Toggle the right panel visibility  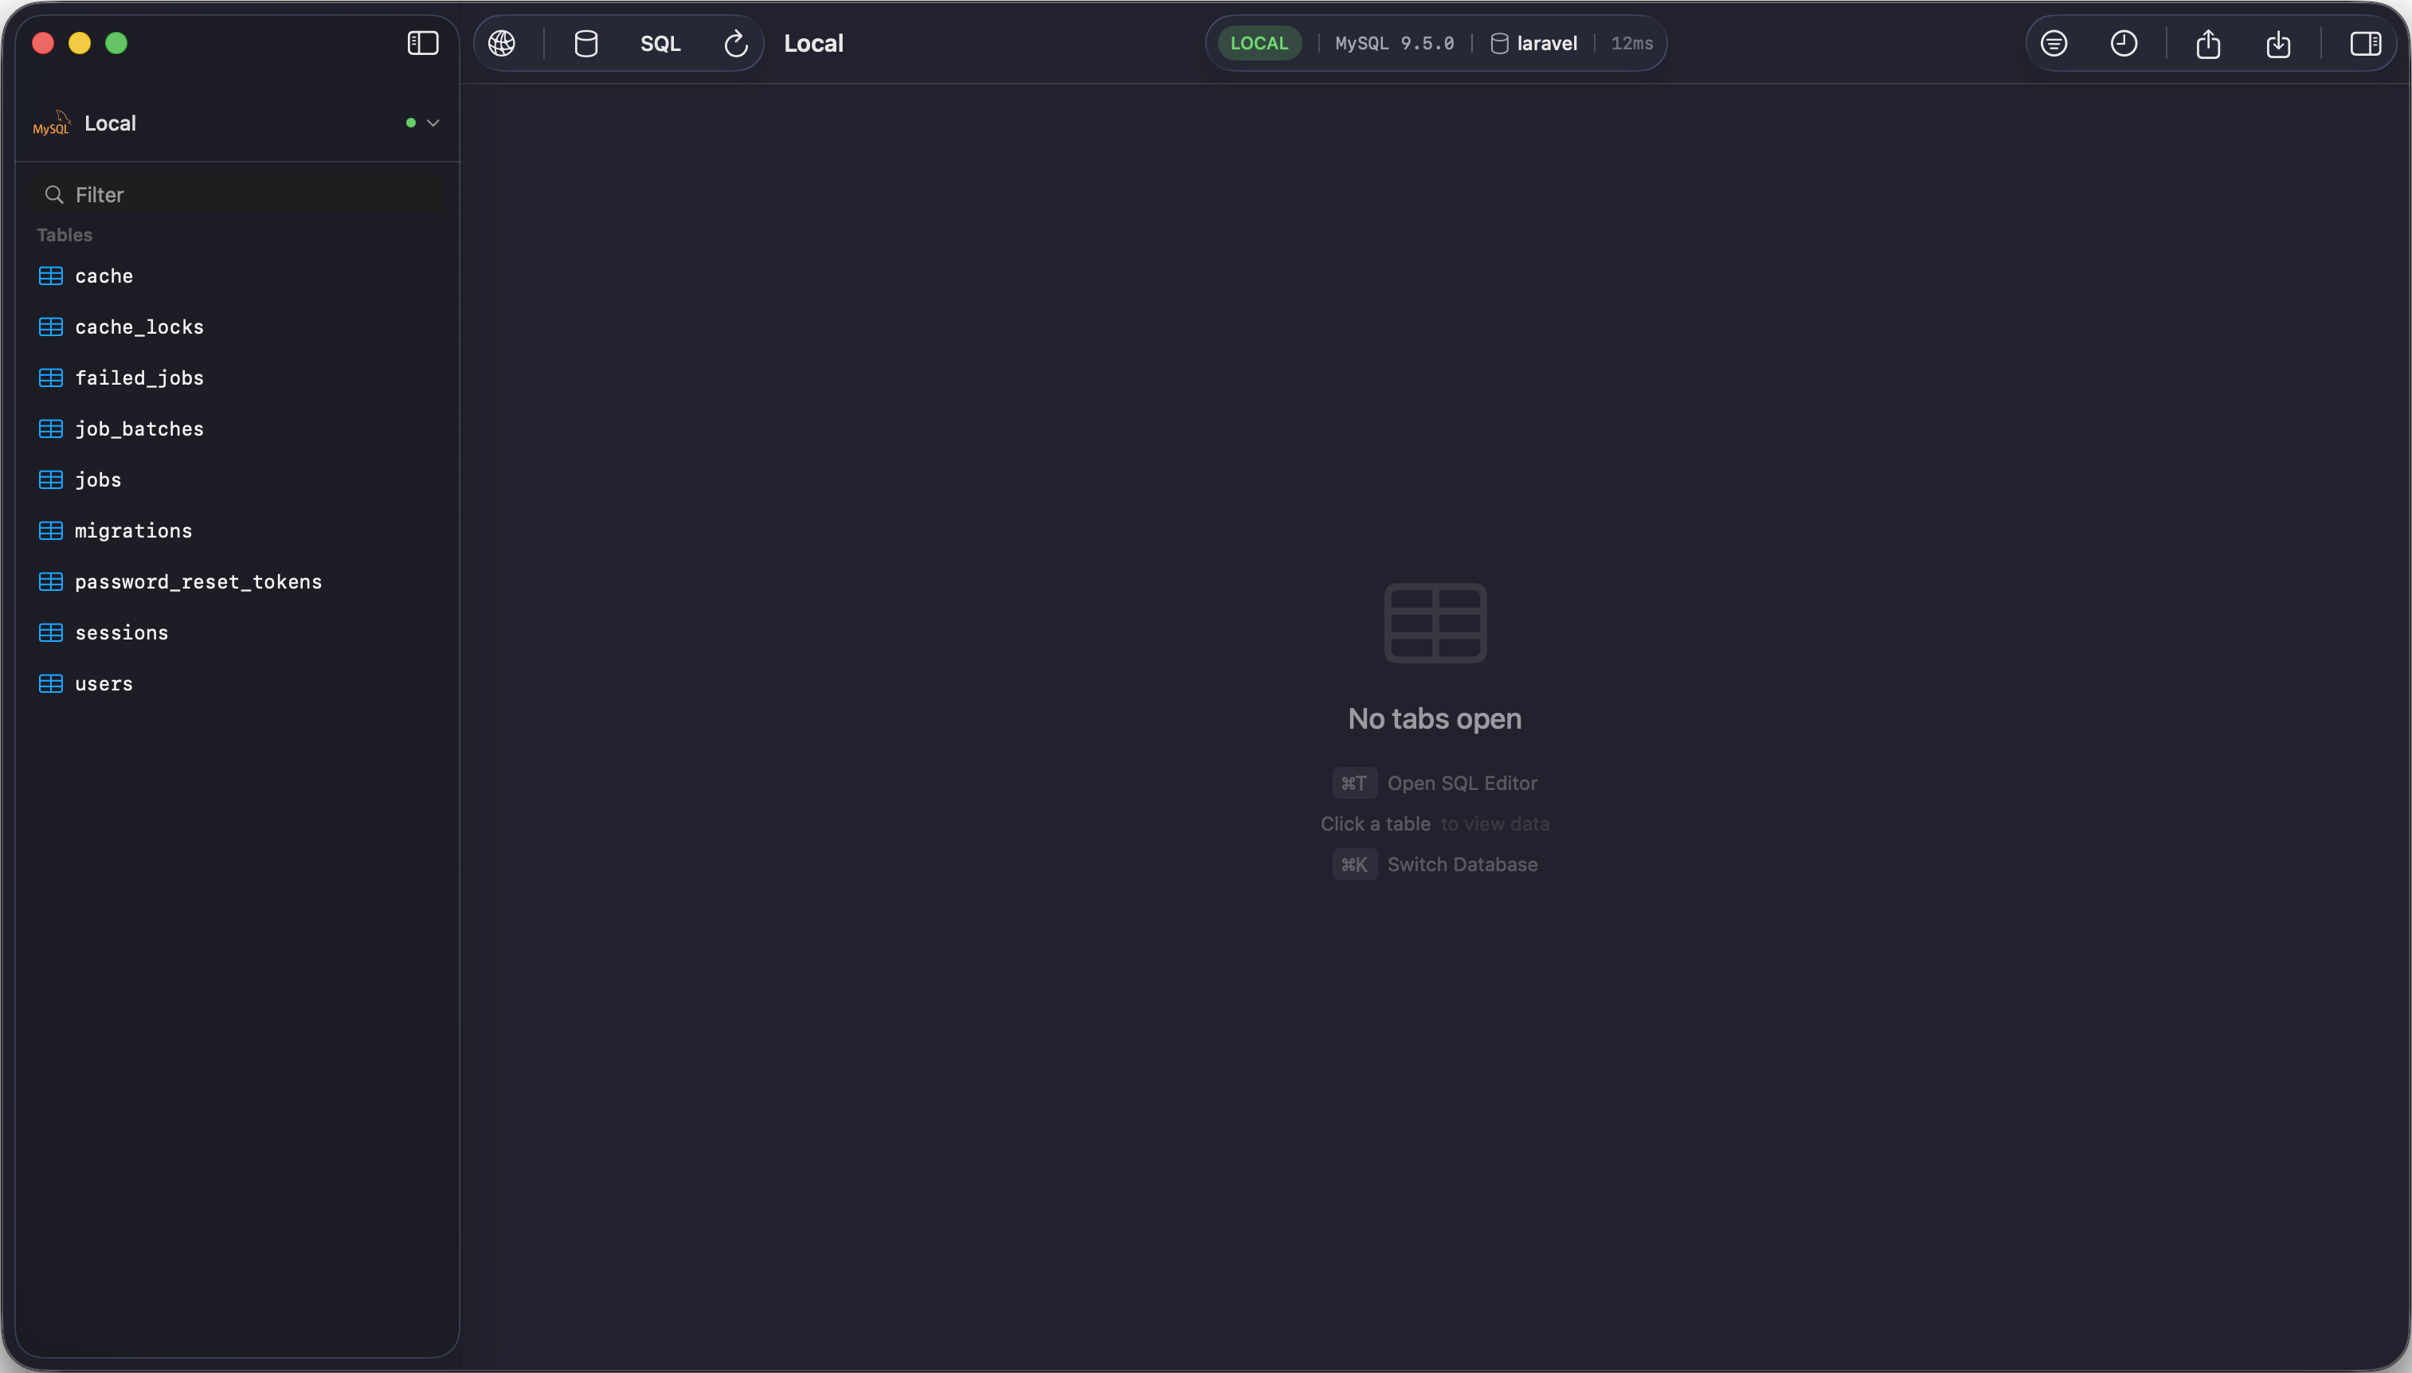point(2366,43)
